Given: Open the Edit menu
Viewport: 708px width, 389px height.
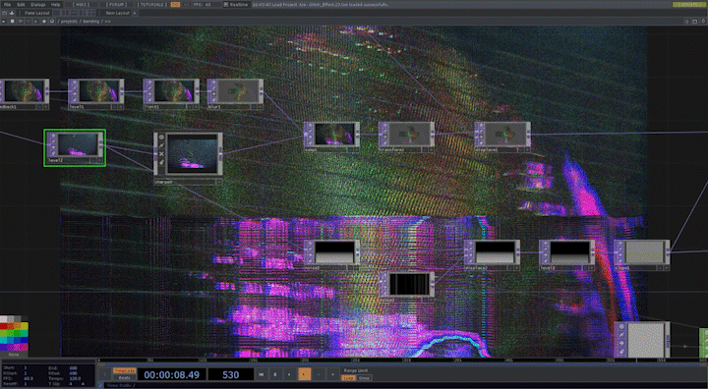Looking at the screenshot, I should tap(21, 5).
